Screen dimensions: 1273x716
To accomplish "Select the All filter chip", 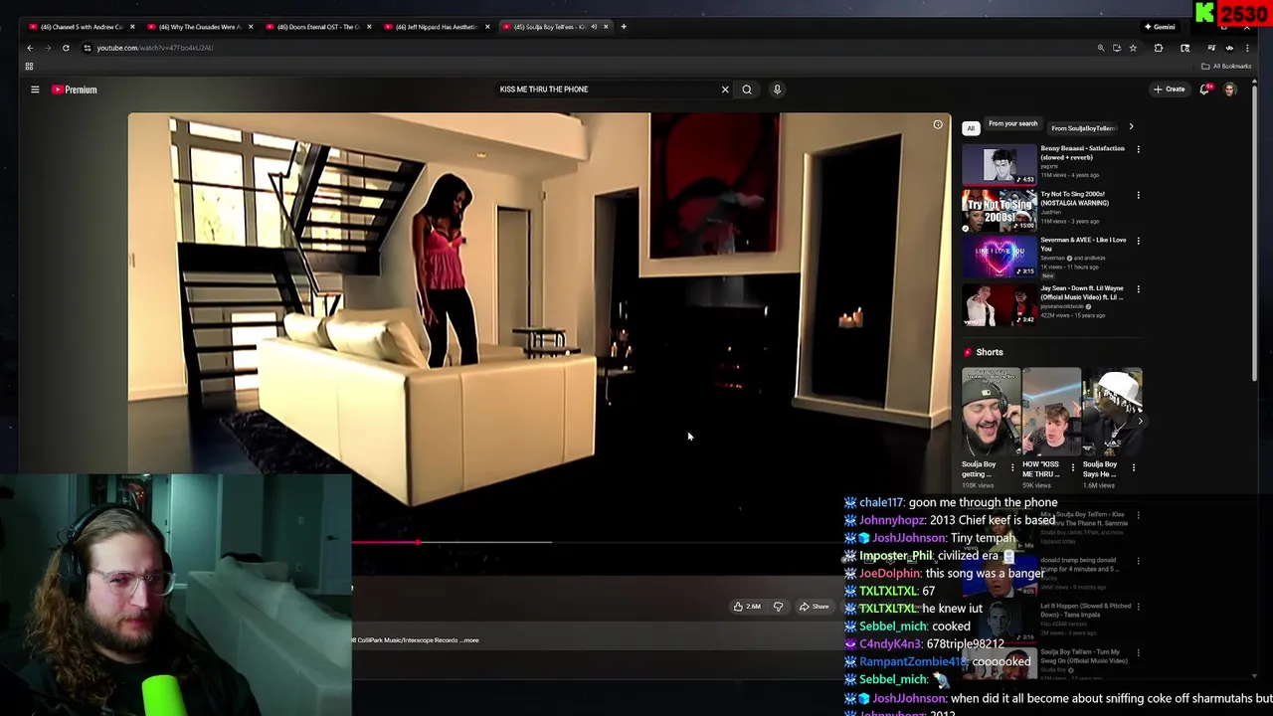I will (x=971, y=128).
